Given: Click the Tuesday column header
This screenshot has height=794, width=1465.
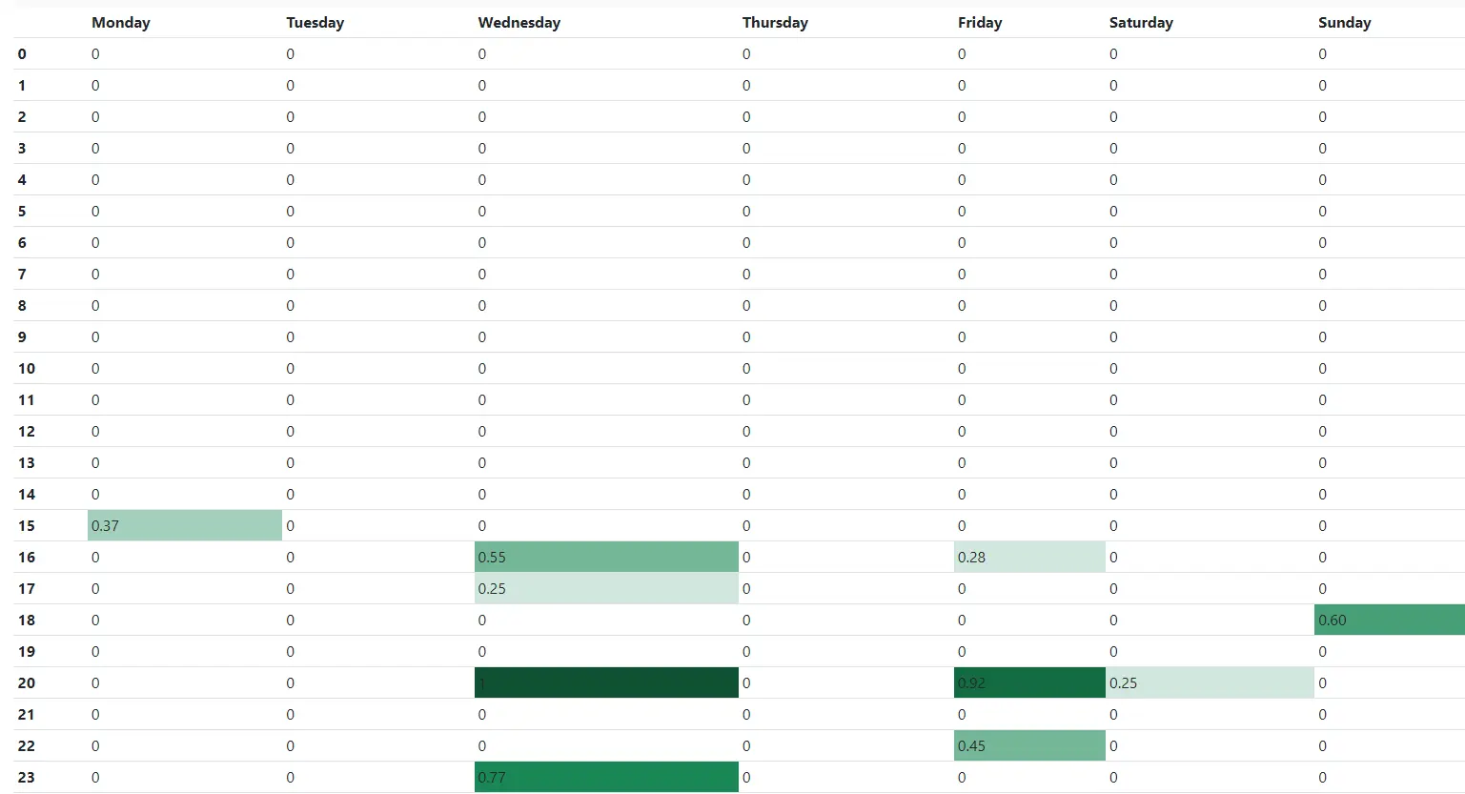Looking at the screenshot, I should point(315,23).
